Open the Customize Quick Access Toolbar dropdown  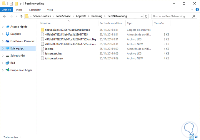pyautogui.click(x=21, y=4)
